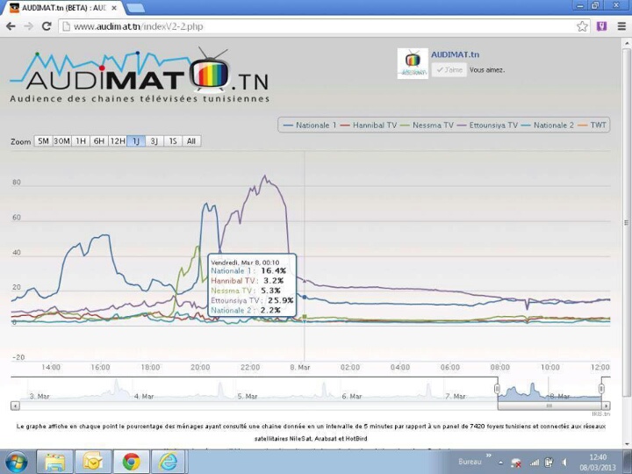Image resolution: width=632 pixels, height=474 pixels.
Task: Click the Nationale 1 data point marker
Action: [305, 297]
